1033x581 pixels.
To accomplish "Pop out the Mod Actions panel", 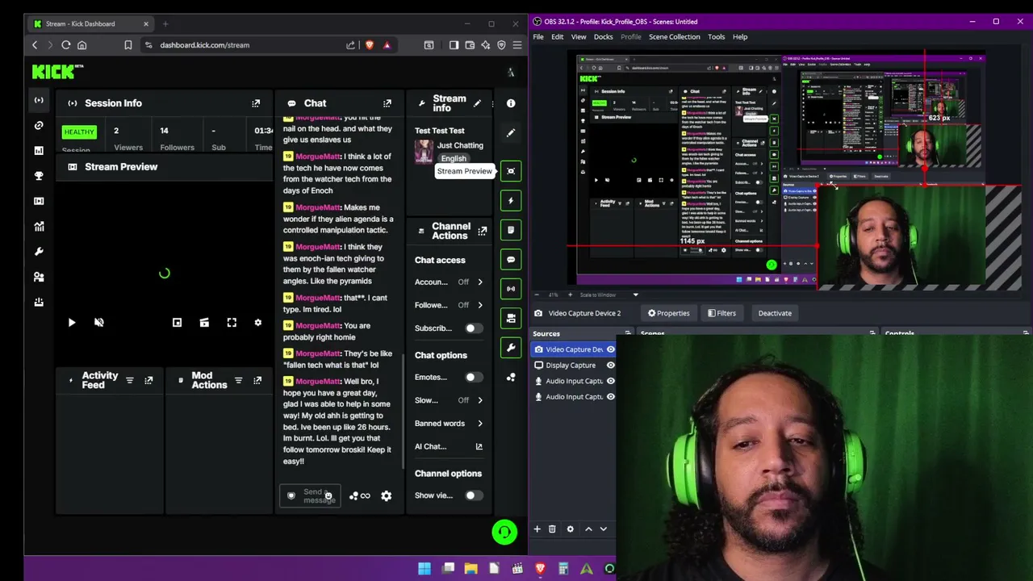I will (x=257, y=380).
